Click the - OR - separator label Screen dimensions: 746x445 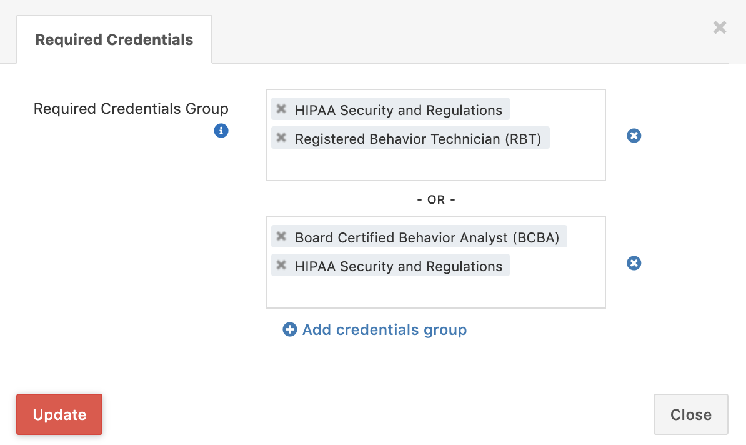tap(435, 199)
